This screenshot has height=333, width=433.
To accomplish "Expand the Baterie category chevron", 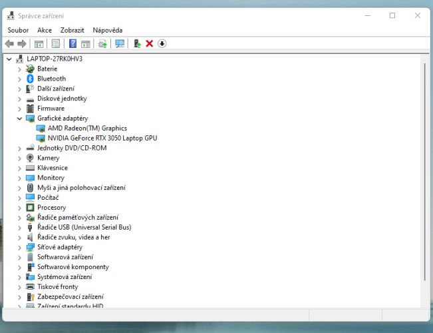I will 19,69.
